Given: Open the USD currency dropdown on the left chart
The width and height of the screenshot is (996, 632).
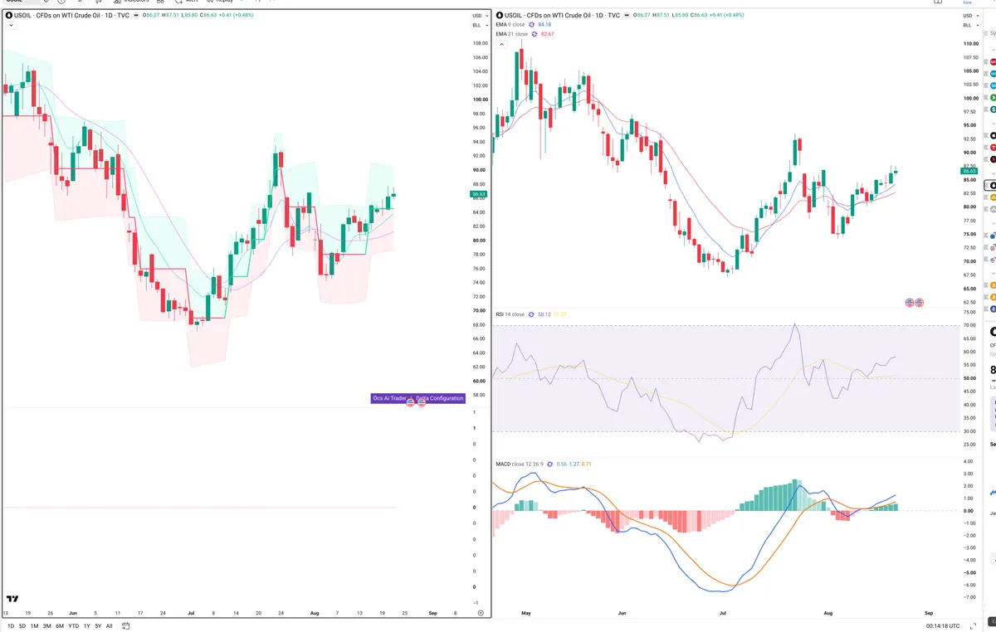Looking at the screenshot, I should coord(479,16).
